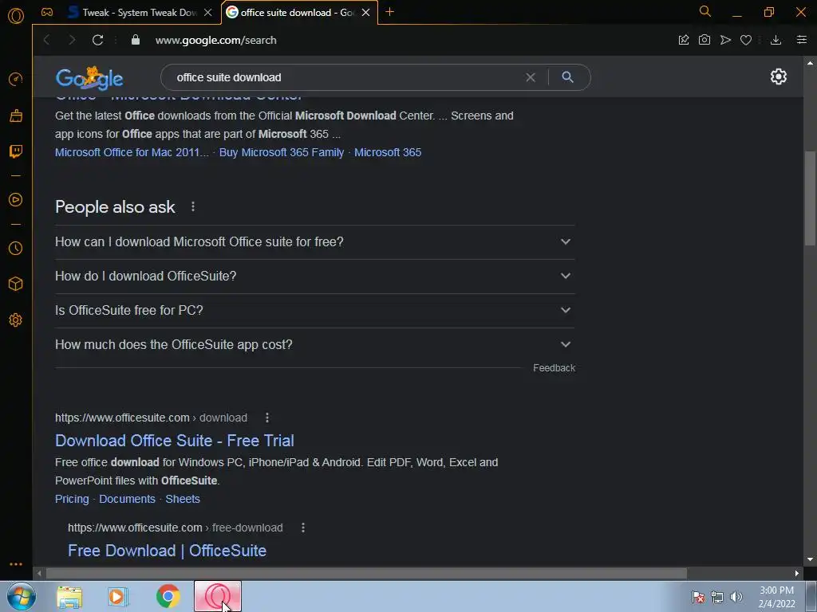Image resolution: width=817 pixels, height=612 pixels.
Task: Open the Opera GX menu logo
Action: point(16,16)
